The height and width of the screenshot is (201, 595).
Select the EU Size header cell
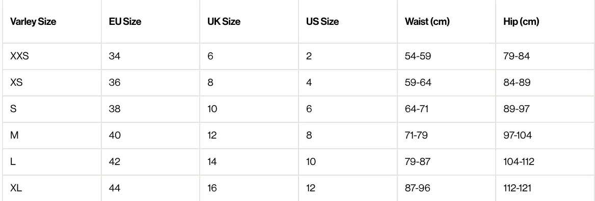[x=125, y=21]
